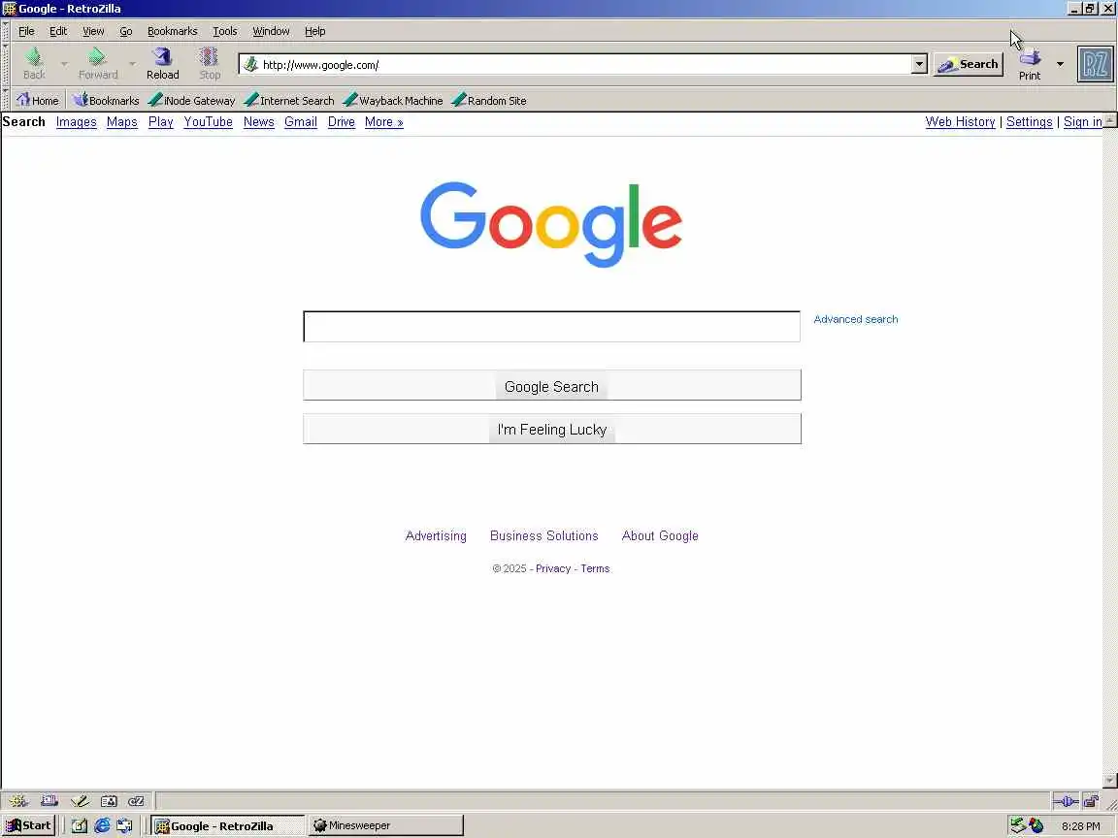Open the File menu
The height and width of the screenshot is (838, 1118).
click(x=26, y=31)
